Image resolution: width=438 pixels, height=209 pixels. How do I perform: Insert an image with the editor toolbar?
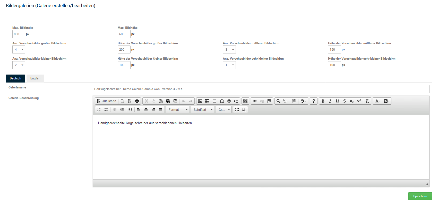coord(200,101)
